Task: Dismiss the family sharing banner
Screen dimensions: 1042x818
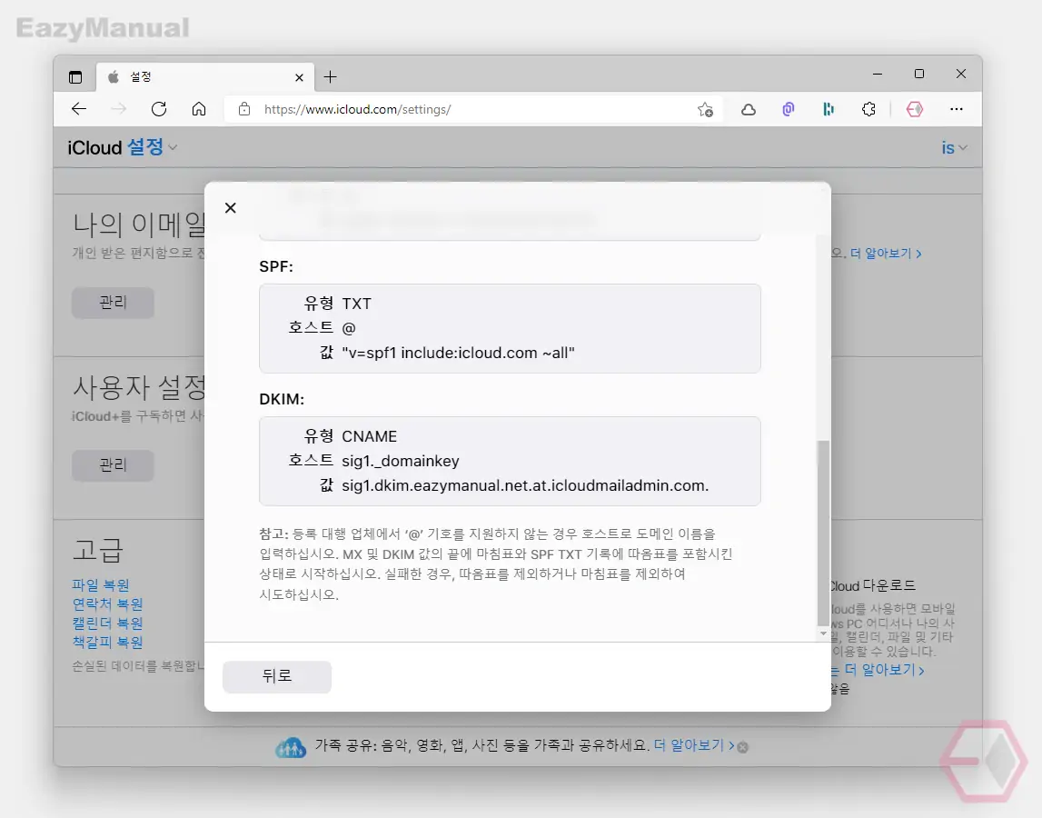Action: click(743, 747)
